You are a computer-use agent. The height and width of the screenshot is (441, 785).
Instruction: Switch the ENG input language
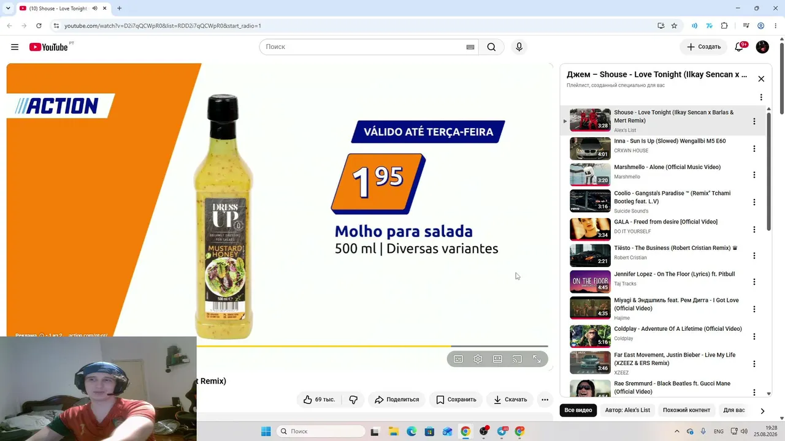(x=719, y=431)
